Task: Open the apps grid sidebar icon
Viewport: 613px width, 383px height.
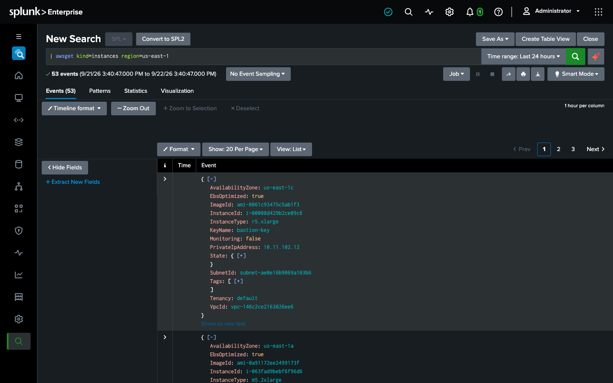Action: pos(19,209)
